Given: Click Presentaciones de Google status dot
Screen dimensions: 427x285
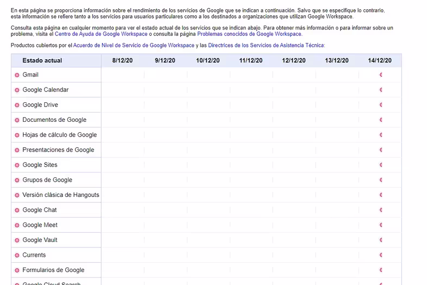Looking at the screenshot, I should tap(17, 150).
